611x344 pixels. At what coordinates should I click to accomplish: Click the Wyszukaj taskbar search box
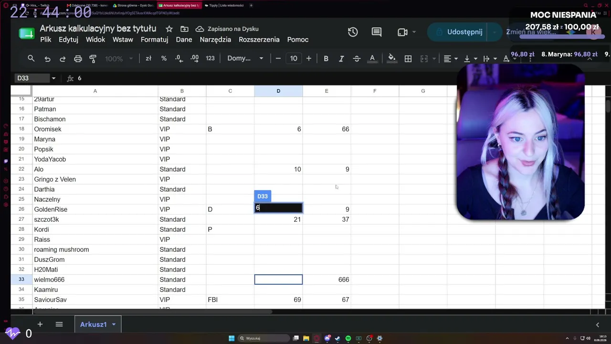264,338
